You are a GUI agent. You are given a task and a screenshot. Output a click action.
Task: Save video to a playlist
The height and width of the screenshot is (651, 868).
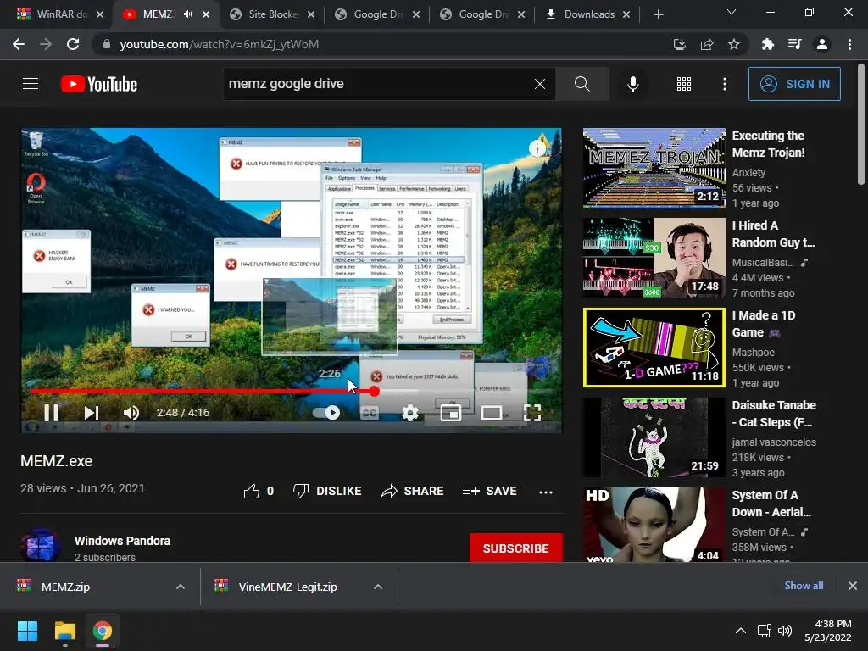click(x=490, y=491)
